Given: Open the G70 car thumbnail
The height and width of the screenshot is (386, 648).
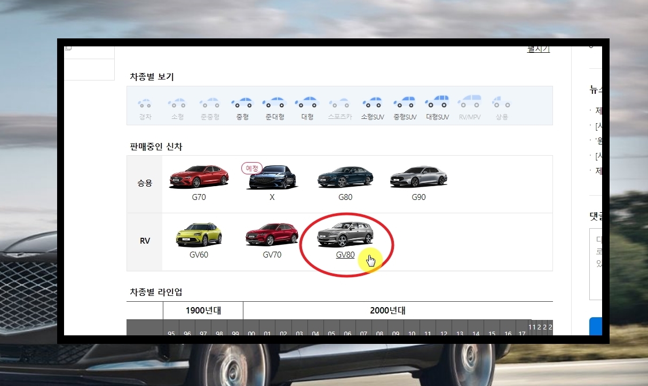Looking at the screenshot, I should tap(199, 176).
